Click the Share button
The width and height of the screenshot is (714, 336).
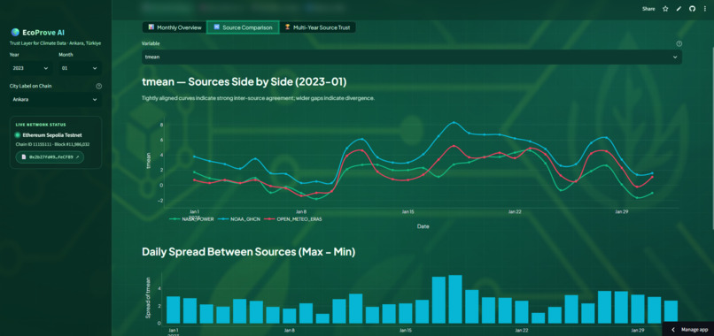[x=648, y=9]
